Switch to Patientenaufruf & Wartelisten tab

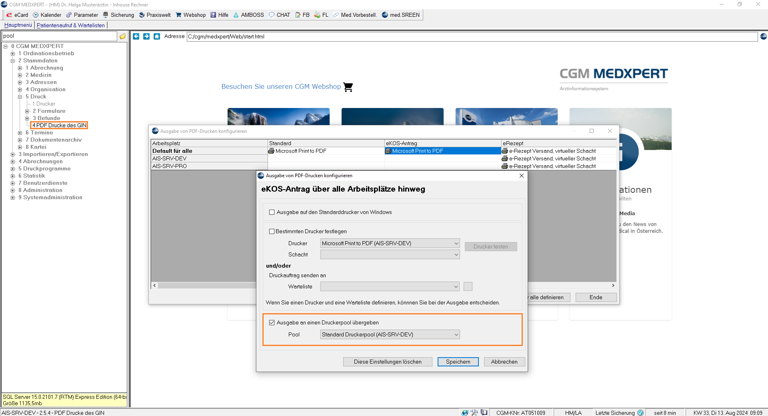pyautogui.click(x=71, y=25)
